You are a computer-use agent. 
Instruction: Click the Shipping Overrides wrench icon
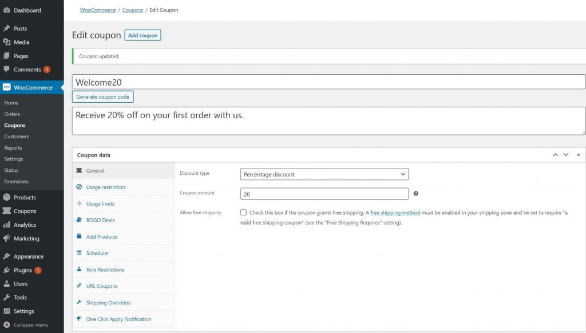[79, 302]
